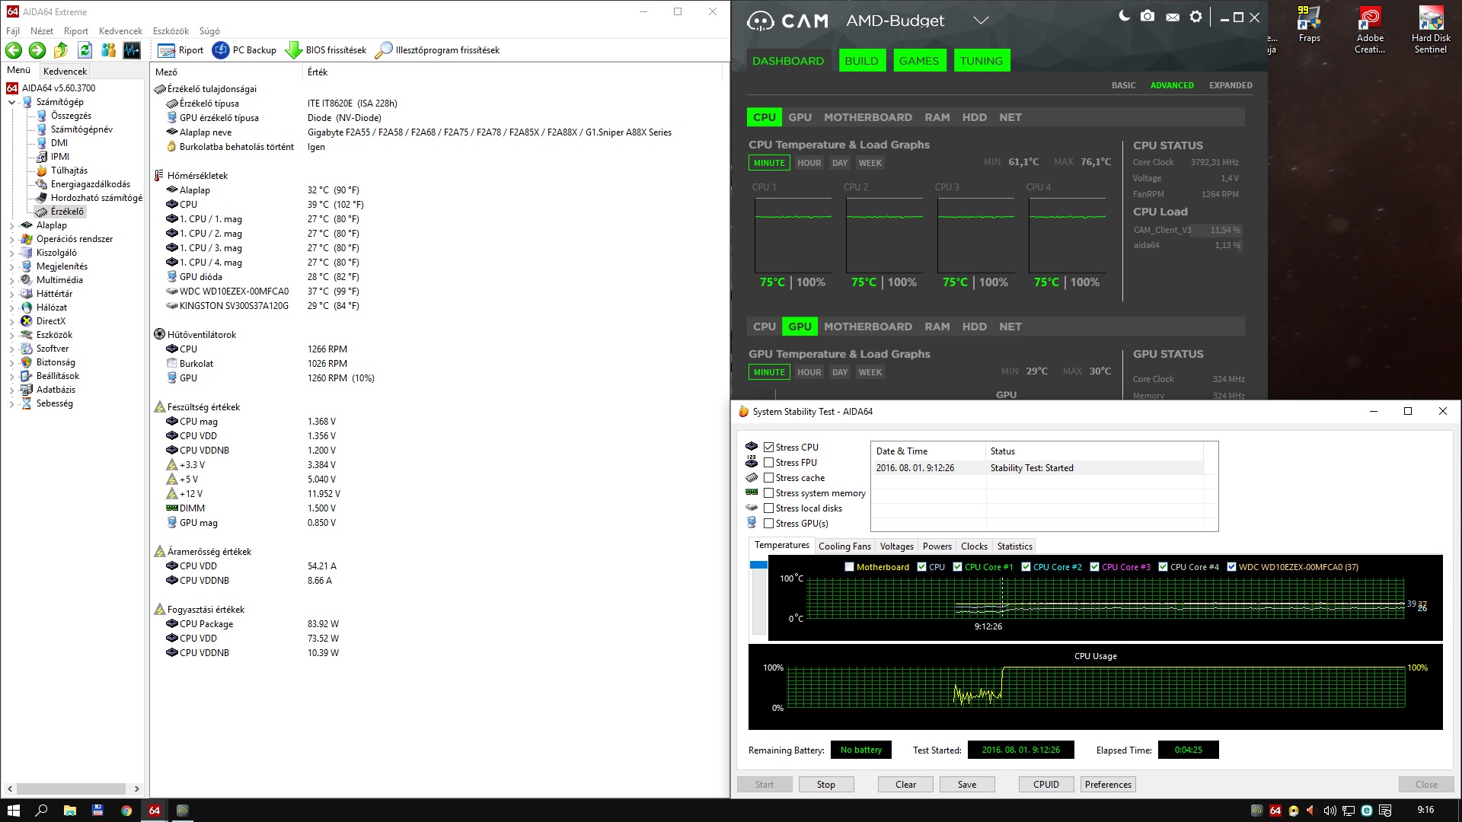Click the AIDA64 forward navigation arrow
Screen dimensions: 1462x822
click(x=37, y=50)
